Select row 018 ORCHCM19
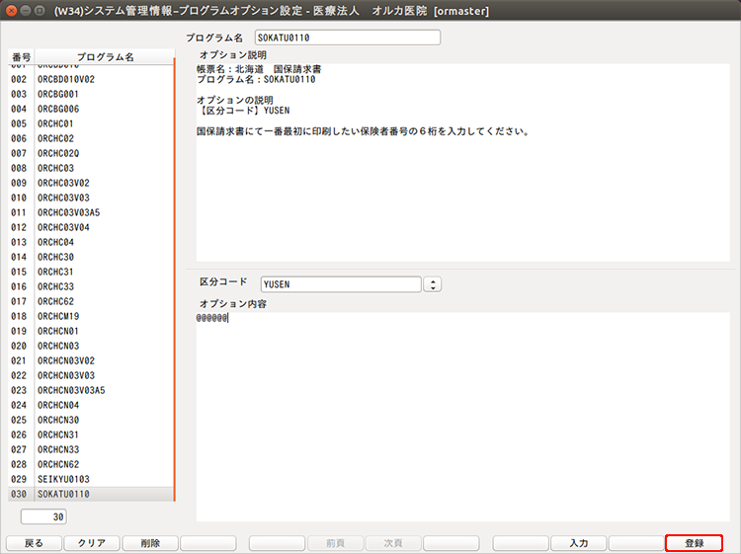 click(x=91, y=316)
